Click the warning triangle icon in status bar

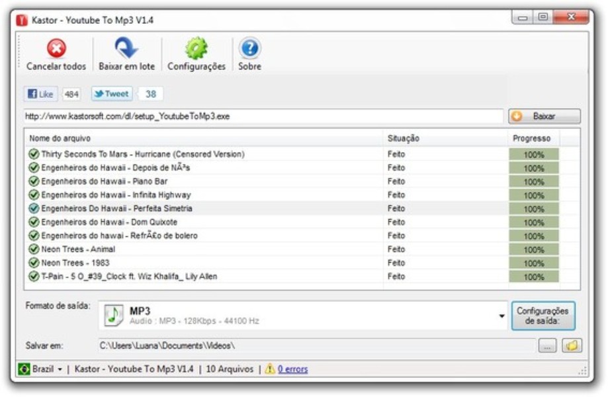270,369
